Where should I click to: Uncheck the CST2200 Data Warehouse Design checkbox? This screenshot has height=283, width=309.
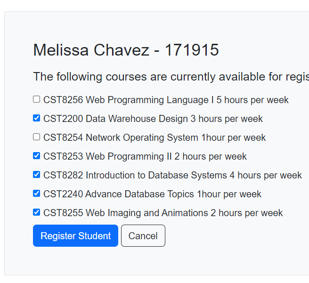point(37,118)
